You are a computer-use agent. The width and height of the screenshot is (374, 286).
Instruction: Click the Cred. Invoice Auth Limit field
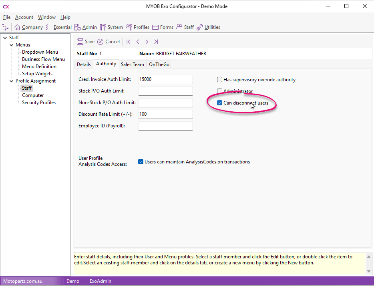tap(165, 80)
